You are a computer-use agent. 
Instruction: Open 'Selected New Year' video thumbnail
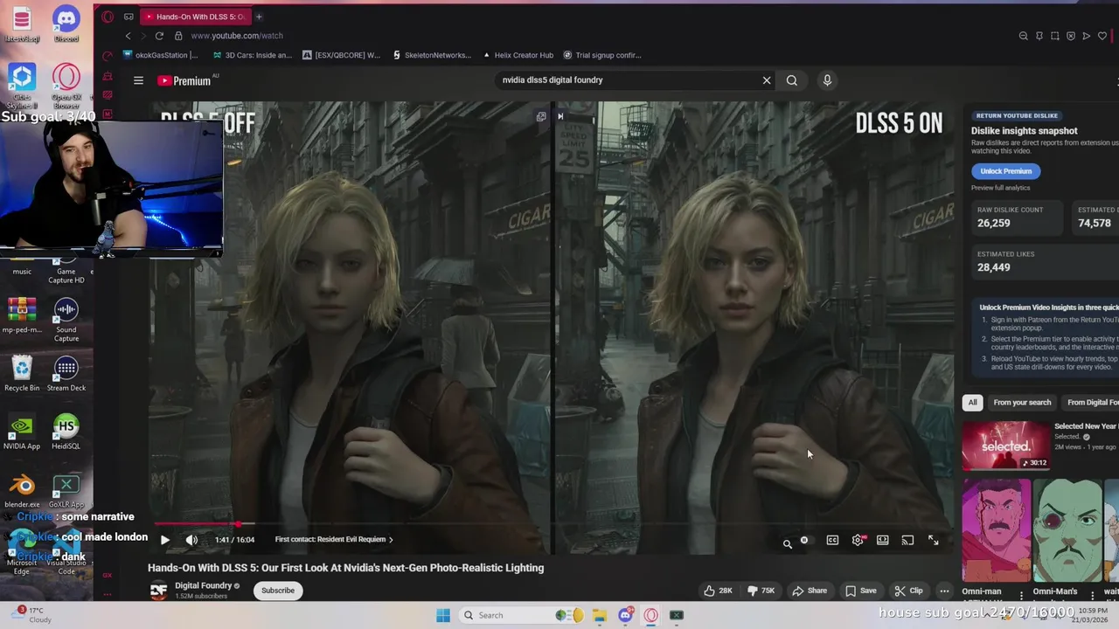[x=1006, y=446]
